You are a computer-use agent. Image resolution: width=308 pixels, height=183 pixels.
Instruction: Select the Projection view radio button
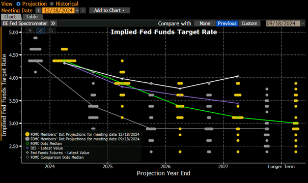(x=18, y=4)
